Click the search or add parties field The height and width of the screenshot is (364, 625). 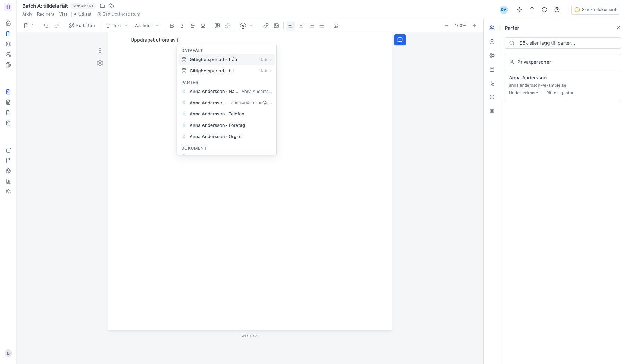pos(562,43)
